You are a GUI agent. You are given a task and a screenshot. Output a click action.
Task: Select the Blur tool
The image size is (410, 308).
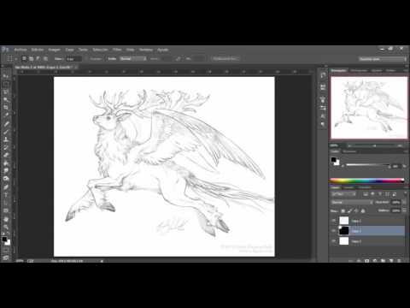pyautogui.click(x=6, y=171)
